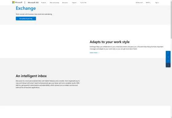
Task: Expand the All Microsoft dropdown
Action: [140, 3]
